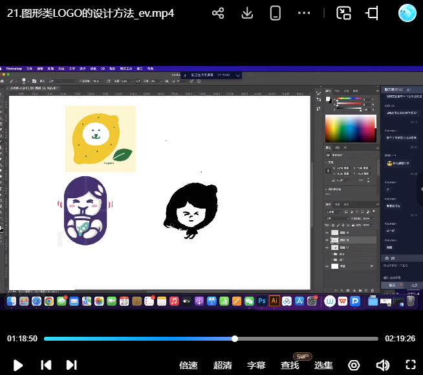The width and height of the screenshot is (423, 375).
Task: Click the 查找 search button
Action: pos(290,365)
